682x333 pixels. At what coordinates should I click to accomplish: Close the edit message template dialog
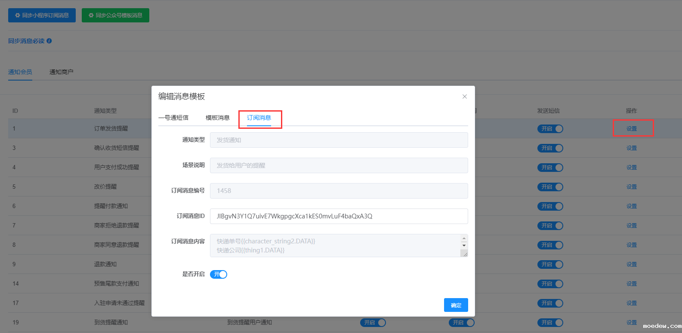[x=464, y=96]
